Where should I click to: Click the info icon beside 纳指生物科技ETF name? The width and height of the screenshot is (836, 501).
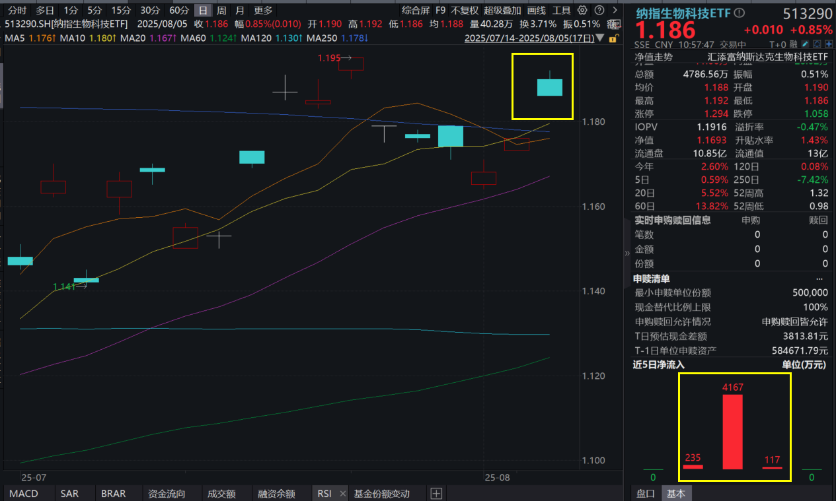740,13
